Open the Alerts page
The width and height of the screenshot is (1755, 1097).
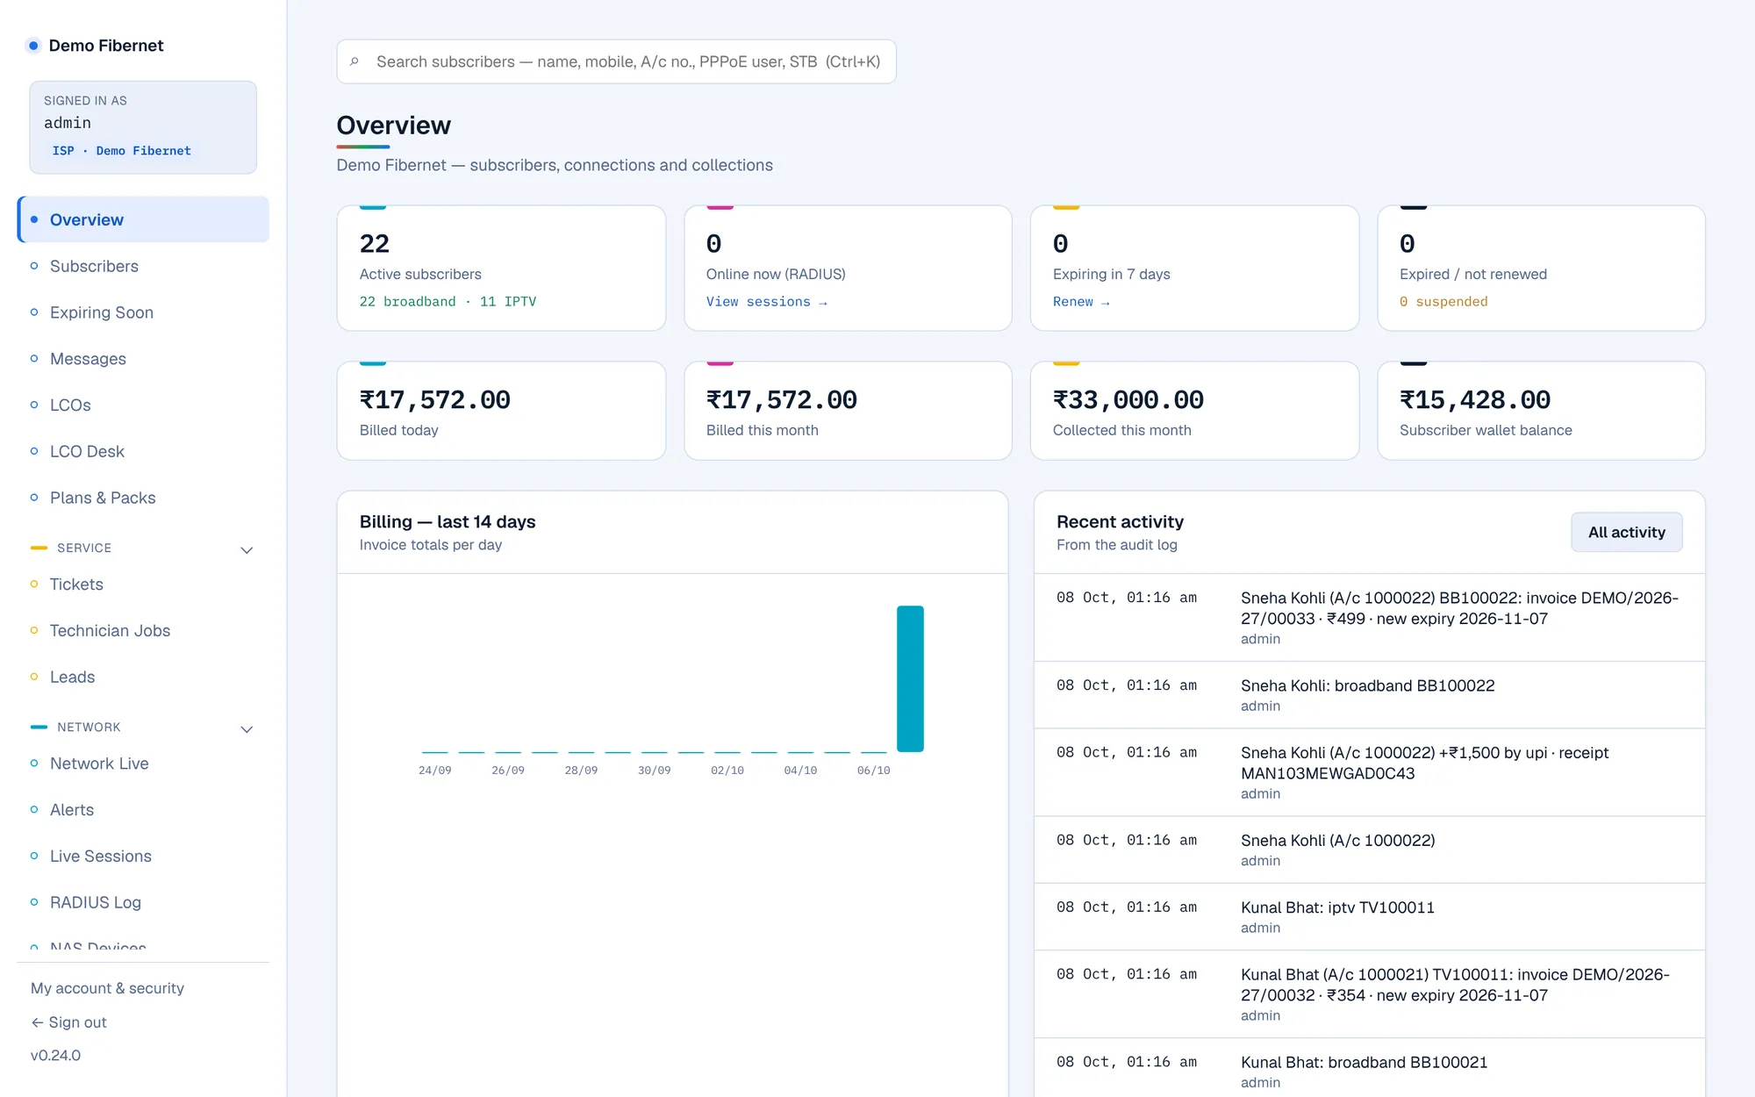(x=143, y=810)
